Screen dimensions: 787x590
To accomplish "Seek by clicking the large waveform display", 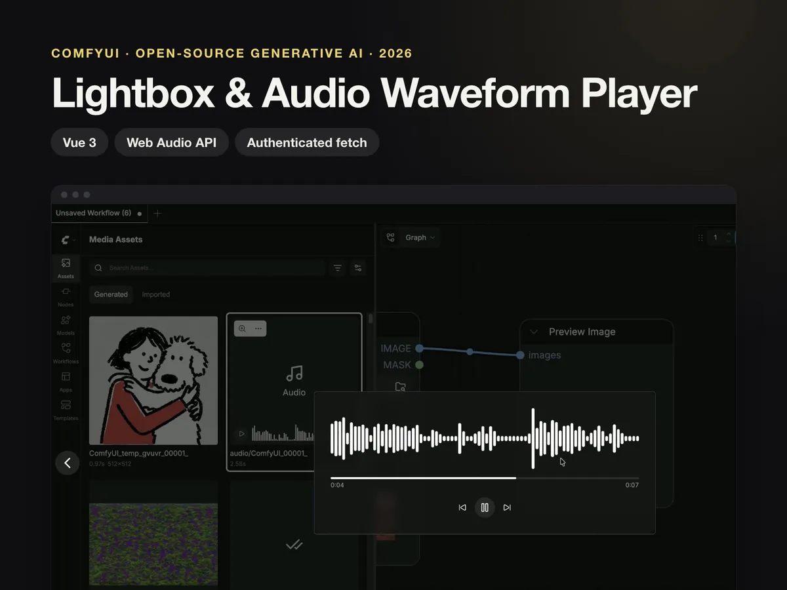I will point(485,439).
